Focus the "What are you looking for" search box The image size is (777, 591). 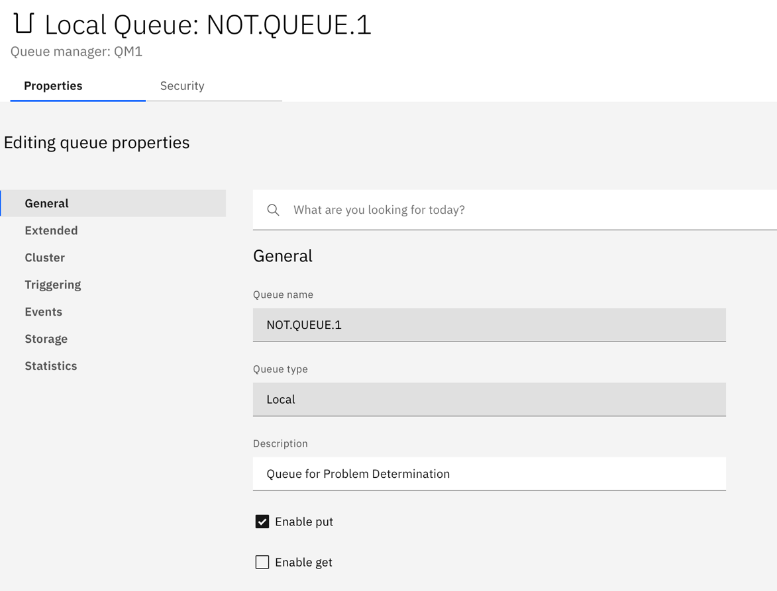coord(517,210)
